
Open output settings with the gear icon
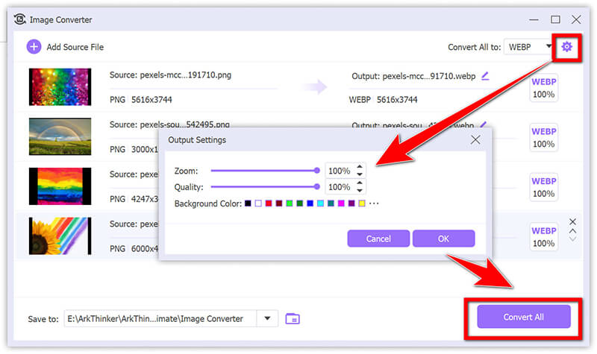pyautogui.click(x=566, y=47)
